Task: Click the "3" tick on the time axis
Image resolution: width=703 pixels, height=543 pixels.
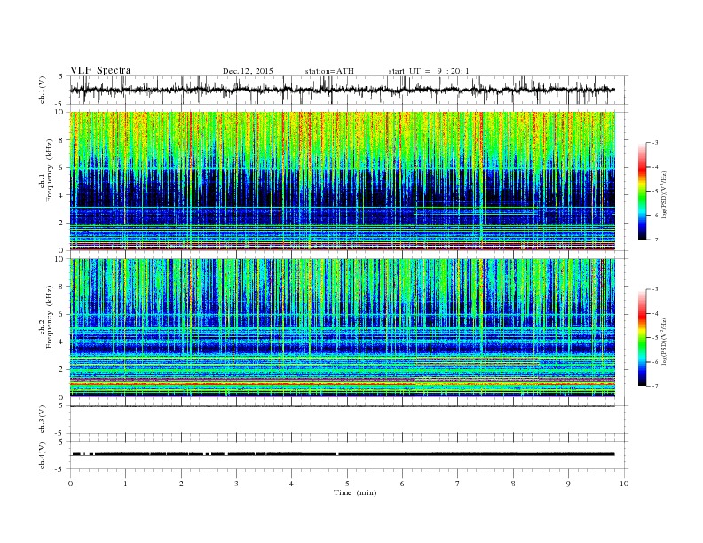Action: [236, 484]
